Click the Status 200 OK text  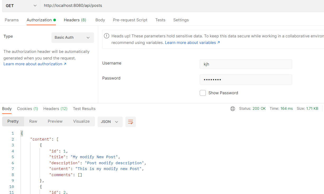(x=252, y=108)
